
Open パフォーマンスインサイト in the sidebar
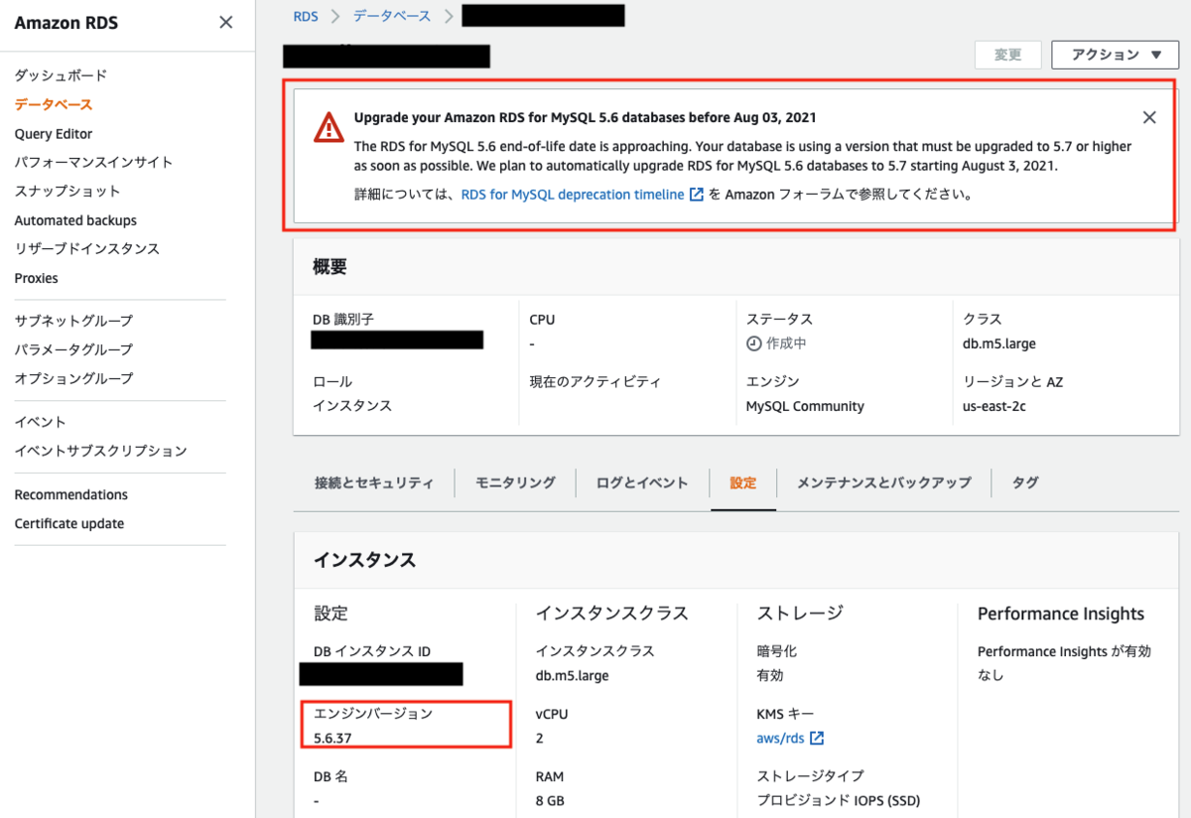[93, 162]
